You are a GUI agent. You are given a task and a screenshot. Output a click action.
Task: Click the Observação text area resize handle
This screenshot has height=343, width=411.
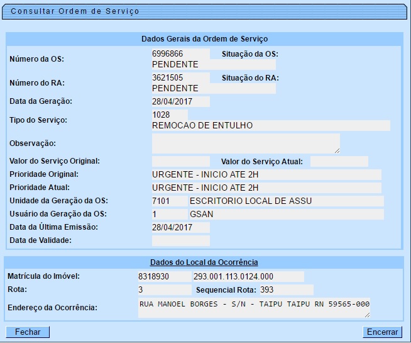(337, 151)
